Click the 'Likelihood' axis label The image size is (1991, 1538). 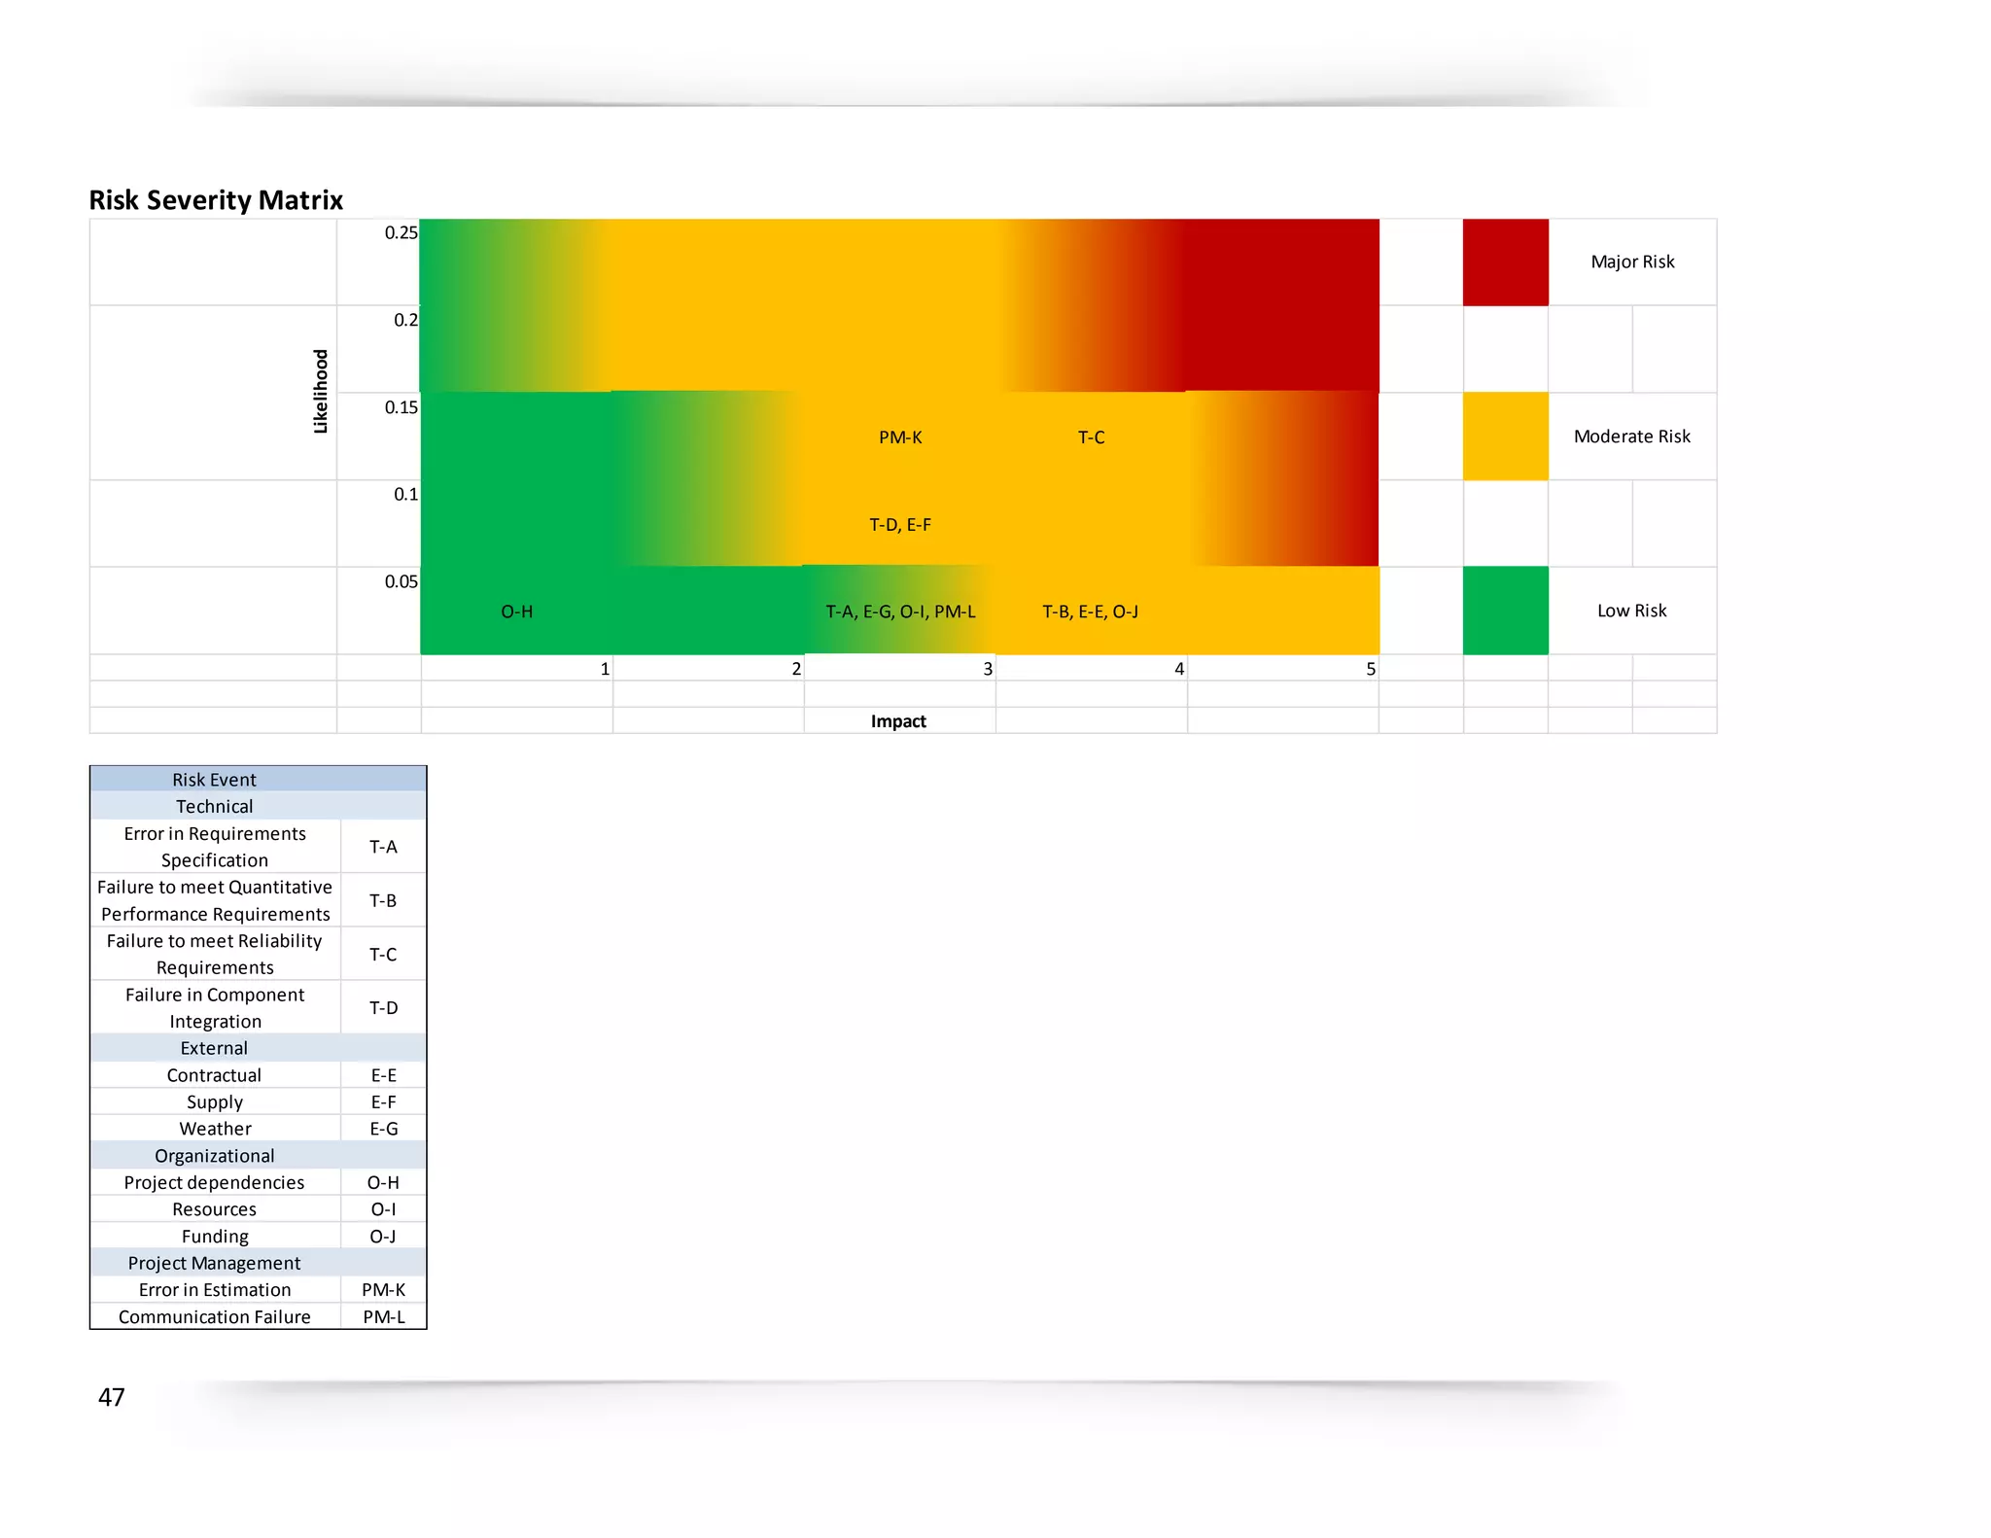click(x=321, y=392)
